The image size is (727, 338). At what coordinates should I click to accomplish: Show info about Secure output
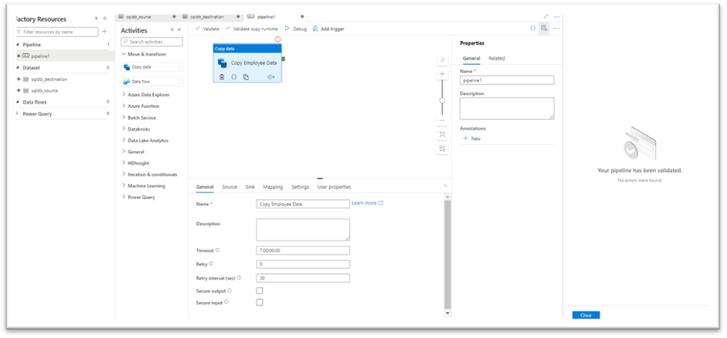click(x=230, y=290)
